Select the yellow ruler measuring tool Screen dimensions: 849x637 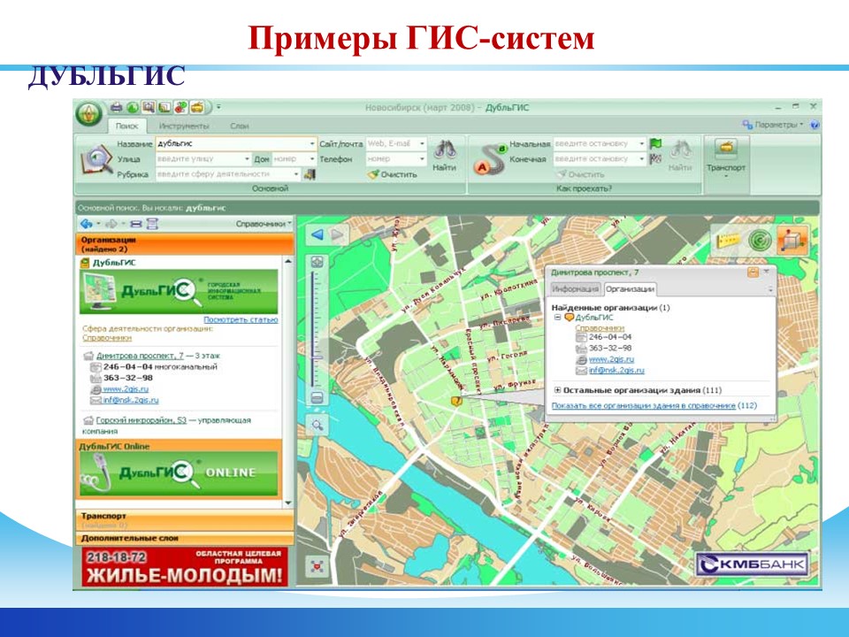point(729,240)
